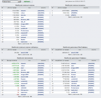Screen dimensions: 101x98
Task: Open [PSIMM] in most dangerous alliances table
Action: point(74,13)
